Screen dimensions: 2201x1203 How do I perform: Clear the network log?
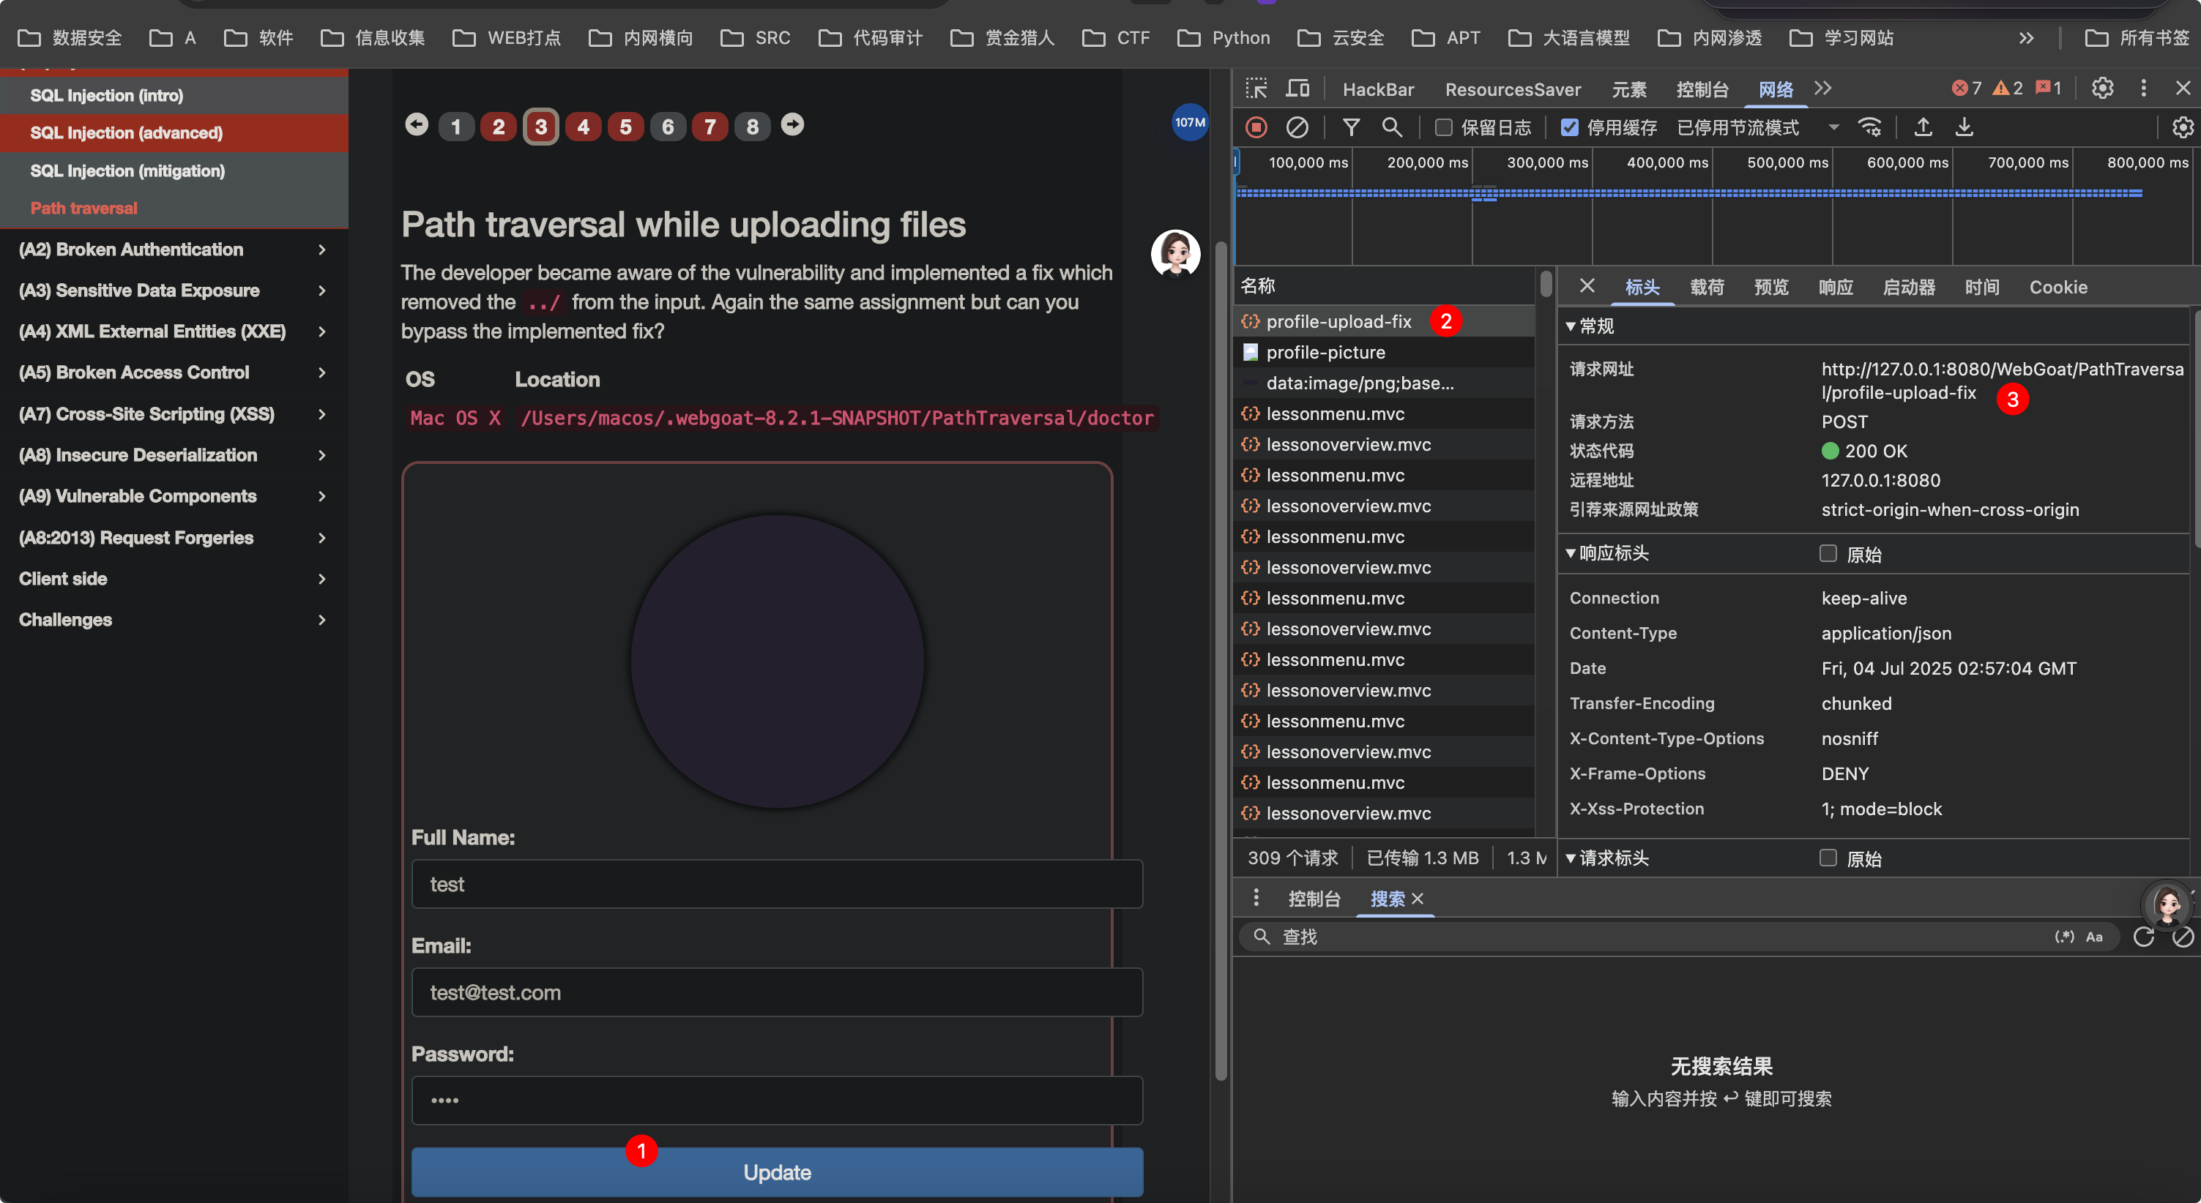[x=1297, y=127]
